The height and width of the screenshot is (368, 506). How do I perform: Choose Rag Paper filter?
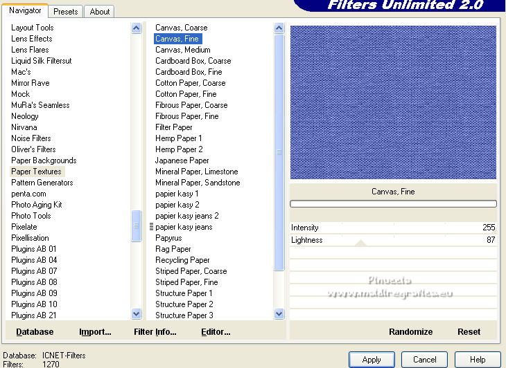[x=173, y=249]
